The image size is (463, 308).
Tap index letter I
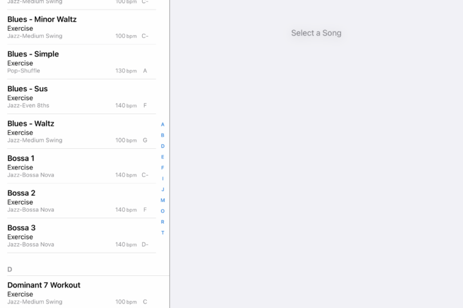pos(163,178)
